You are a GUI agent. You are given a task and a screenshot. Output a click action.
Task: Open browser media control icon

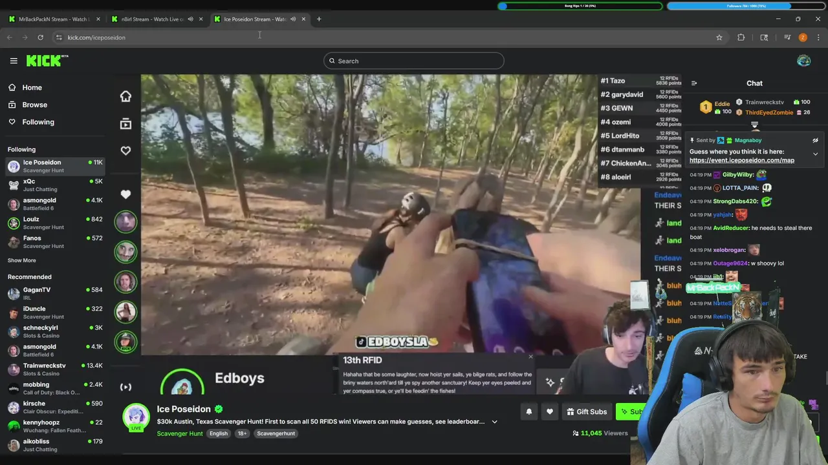[x=787, y=37]
